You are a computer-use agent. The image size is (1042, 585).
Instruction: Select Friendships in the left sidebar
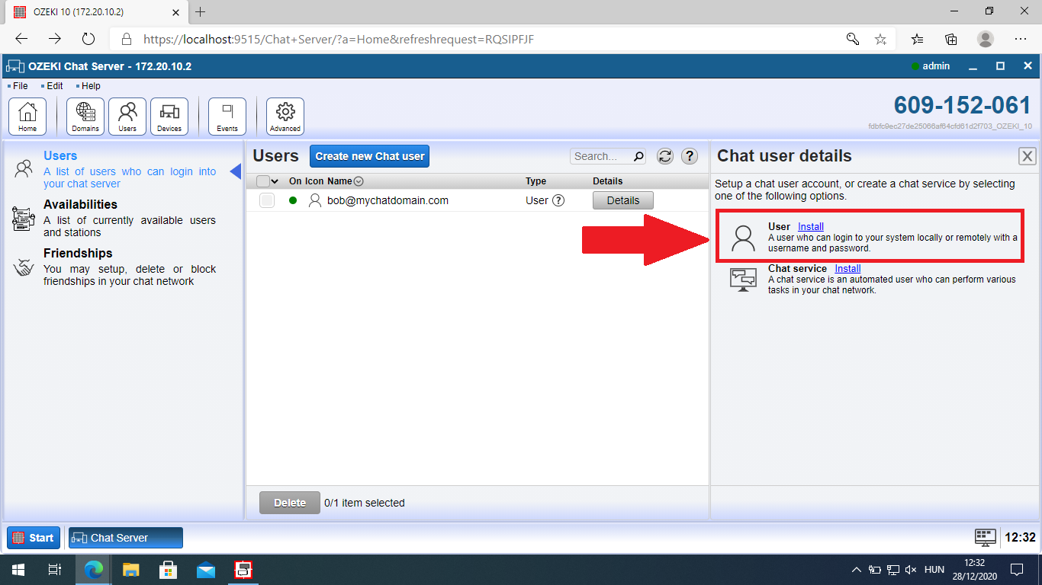coord(78,253)
